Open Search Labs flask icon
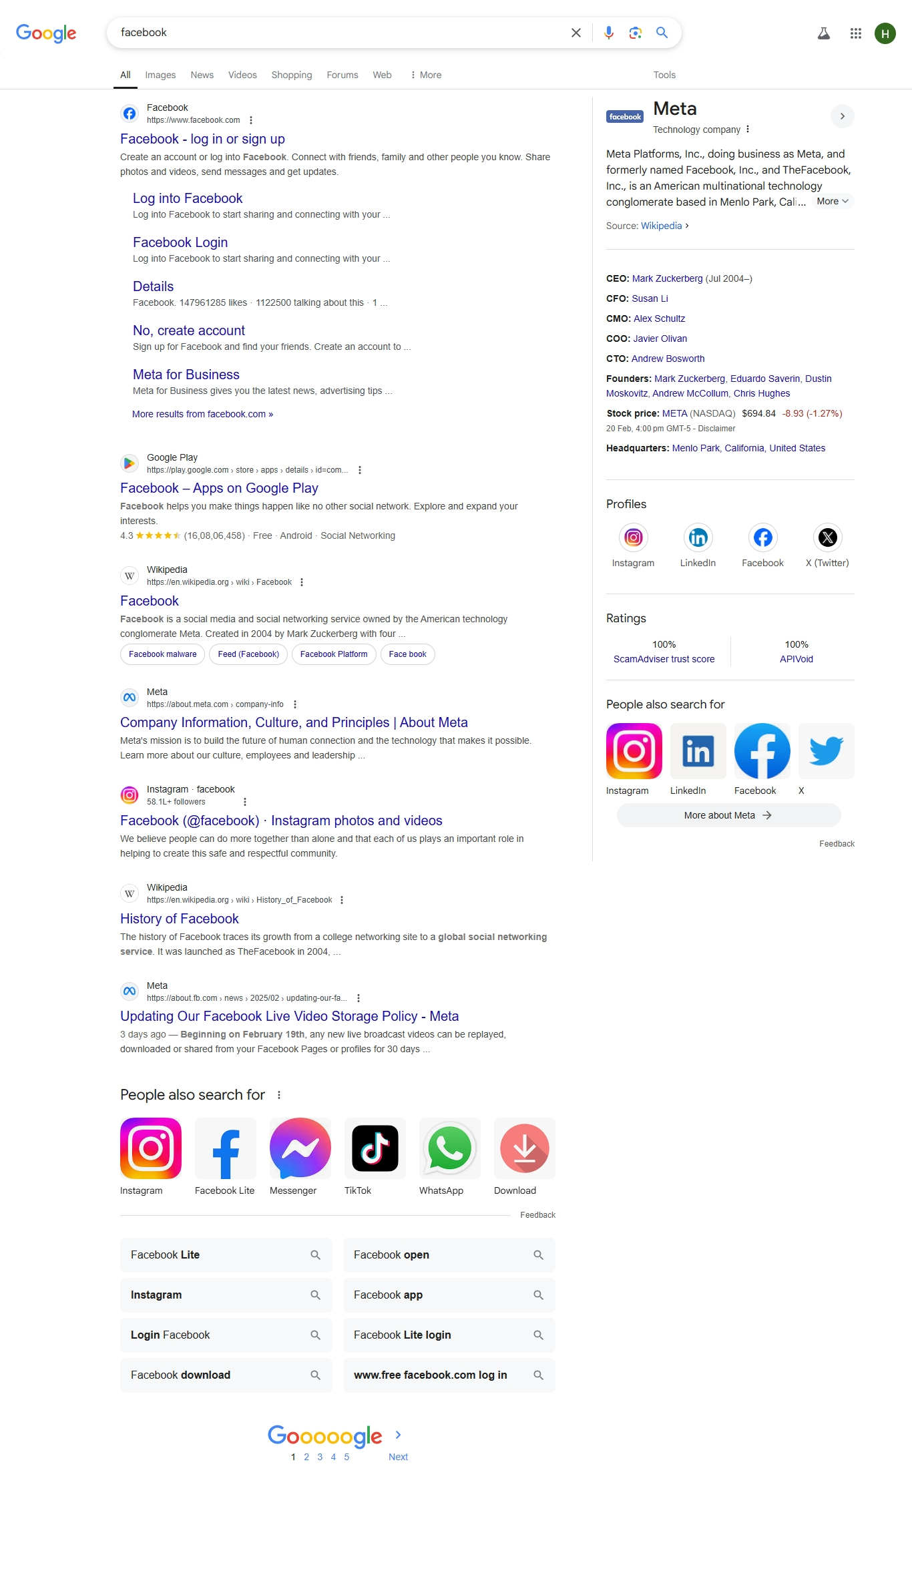912x1579 pixels. click(823, 33)
